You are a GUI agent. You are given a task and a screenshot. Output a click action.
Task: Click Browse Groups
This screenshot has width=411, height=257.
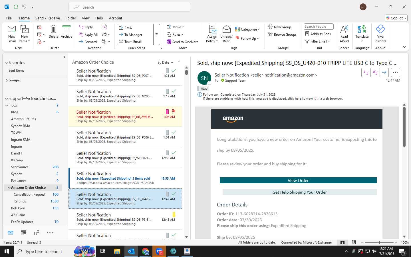click(x=282, y=34)
